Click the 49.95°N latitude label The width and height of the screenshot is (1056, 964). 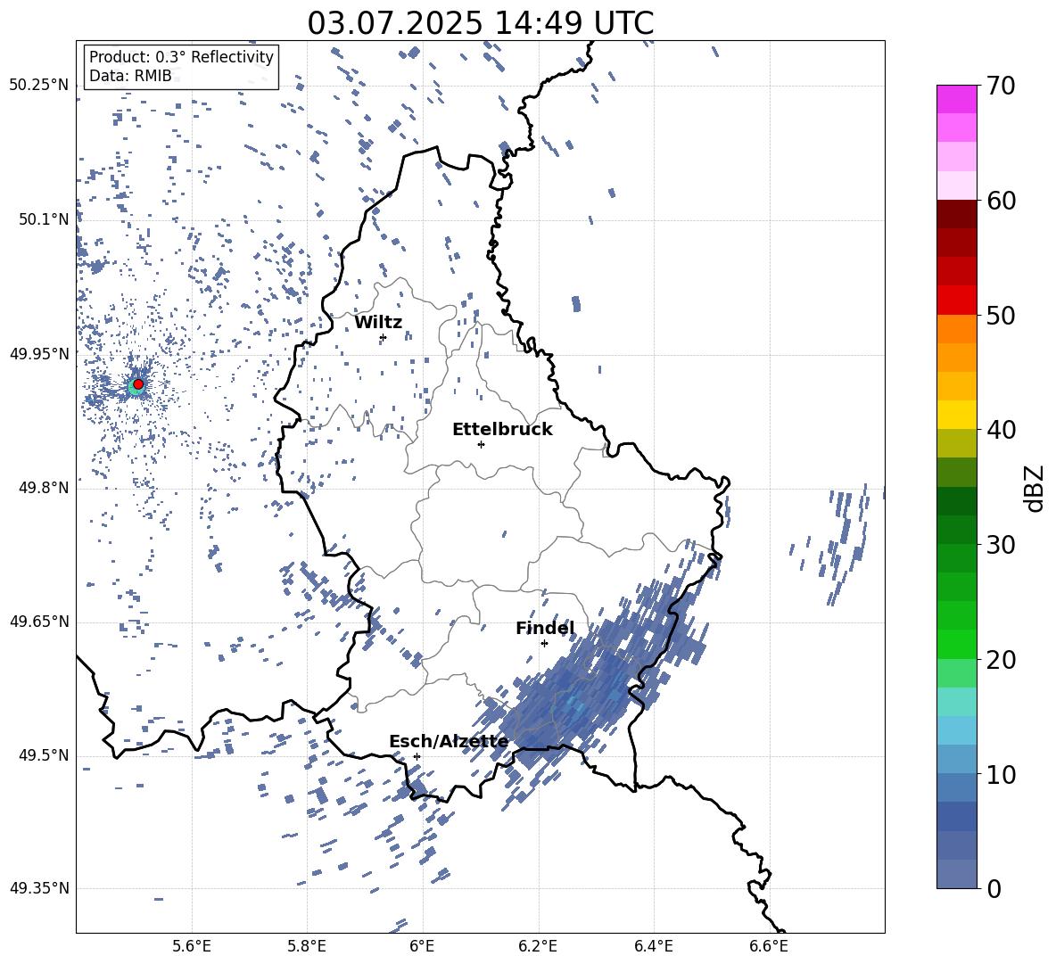pyautogui.click(x=39, y=353)
